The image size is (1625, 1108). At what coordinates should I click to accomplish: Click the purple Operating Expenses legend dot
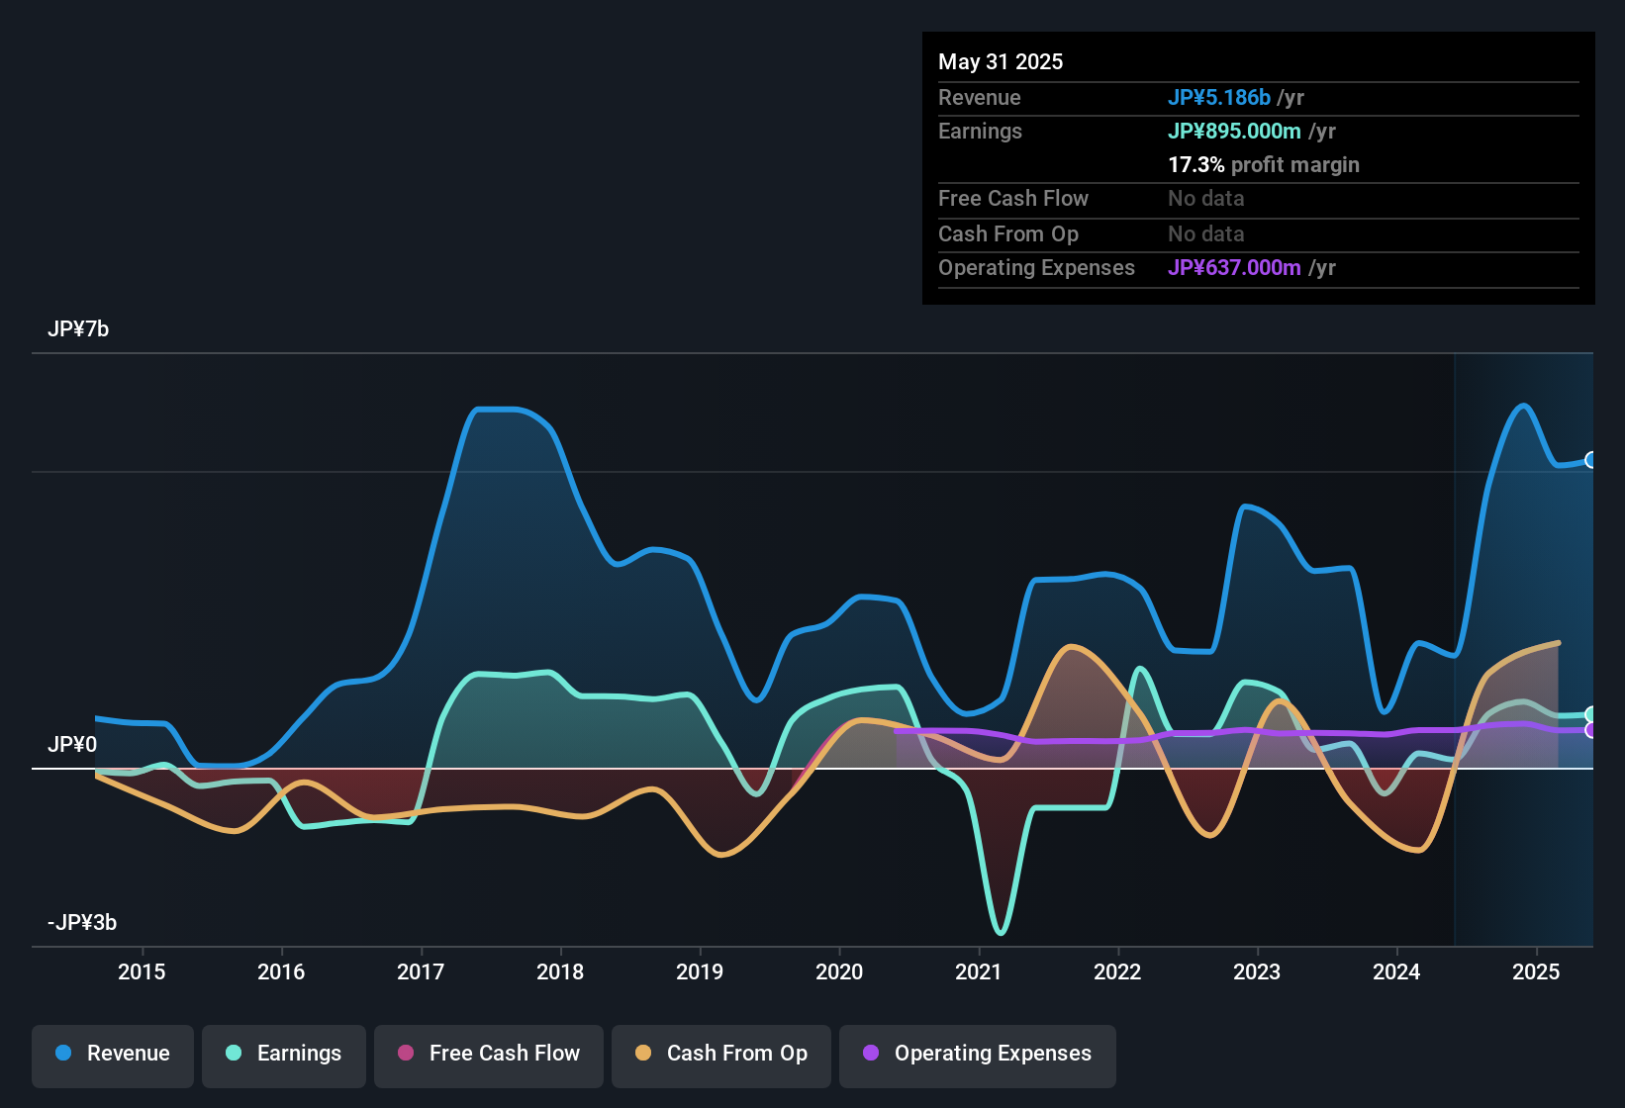click(870, 1054)
